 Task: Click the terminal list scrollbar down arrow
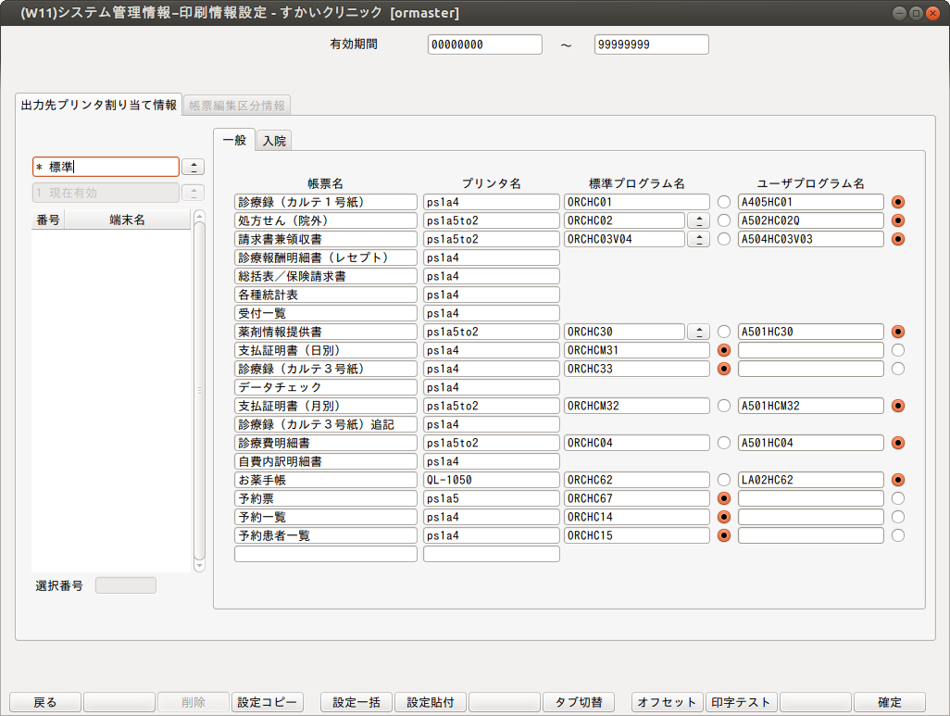[199, 566]
